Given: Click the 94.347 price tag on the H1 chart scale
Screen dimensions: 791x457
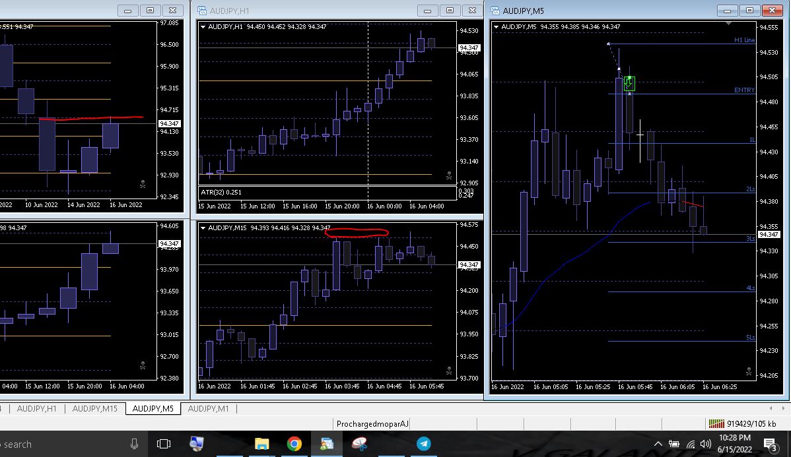Looking at the screenshot, I should tap(469, 48).
